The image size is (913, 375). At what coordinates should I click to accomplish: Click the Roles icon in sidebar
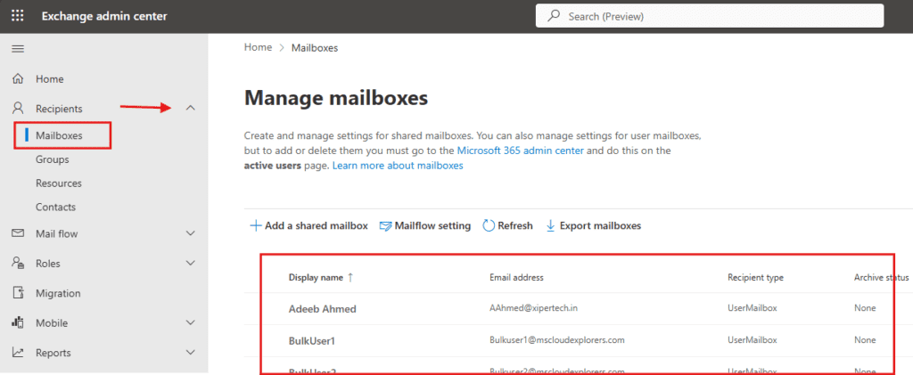(x=17, y=264)
